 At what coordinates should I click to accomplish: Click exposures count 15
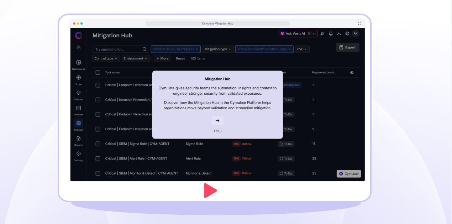314,144
